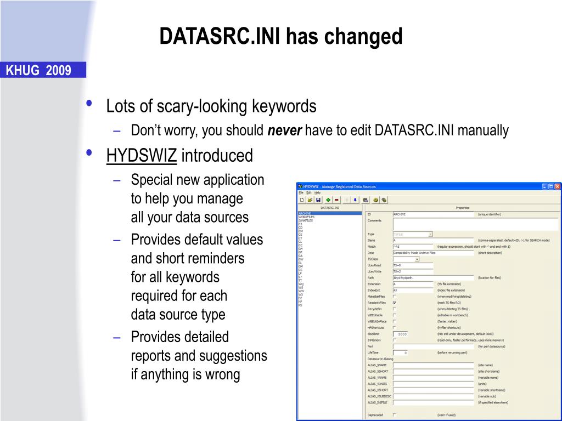The height and width of the screenshot is (421, 562).
Task: Click the Perl input field
Action: [x=434, y=346]
